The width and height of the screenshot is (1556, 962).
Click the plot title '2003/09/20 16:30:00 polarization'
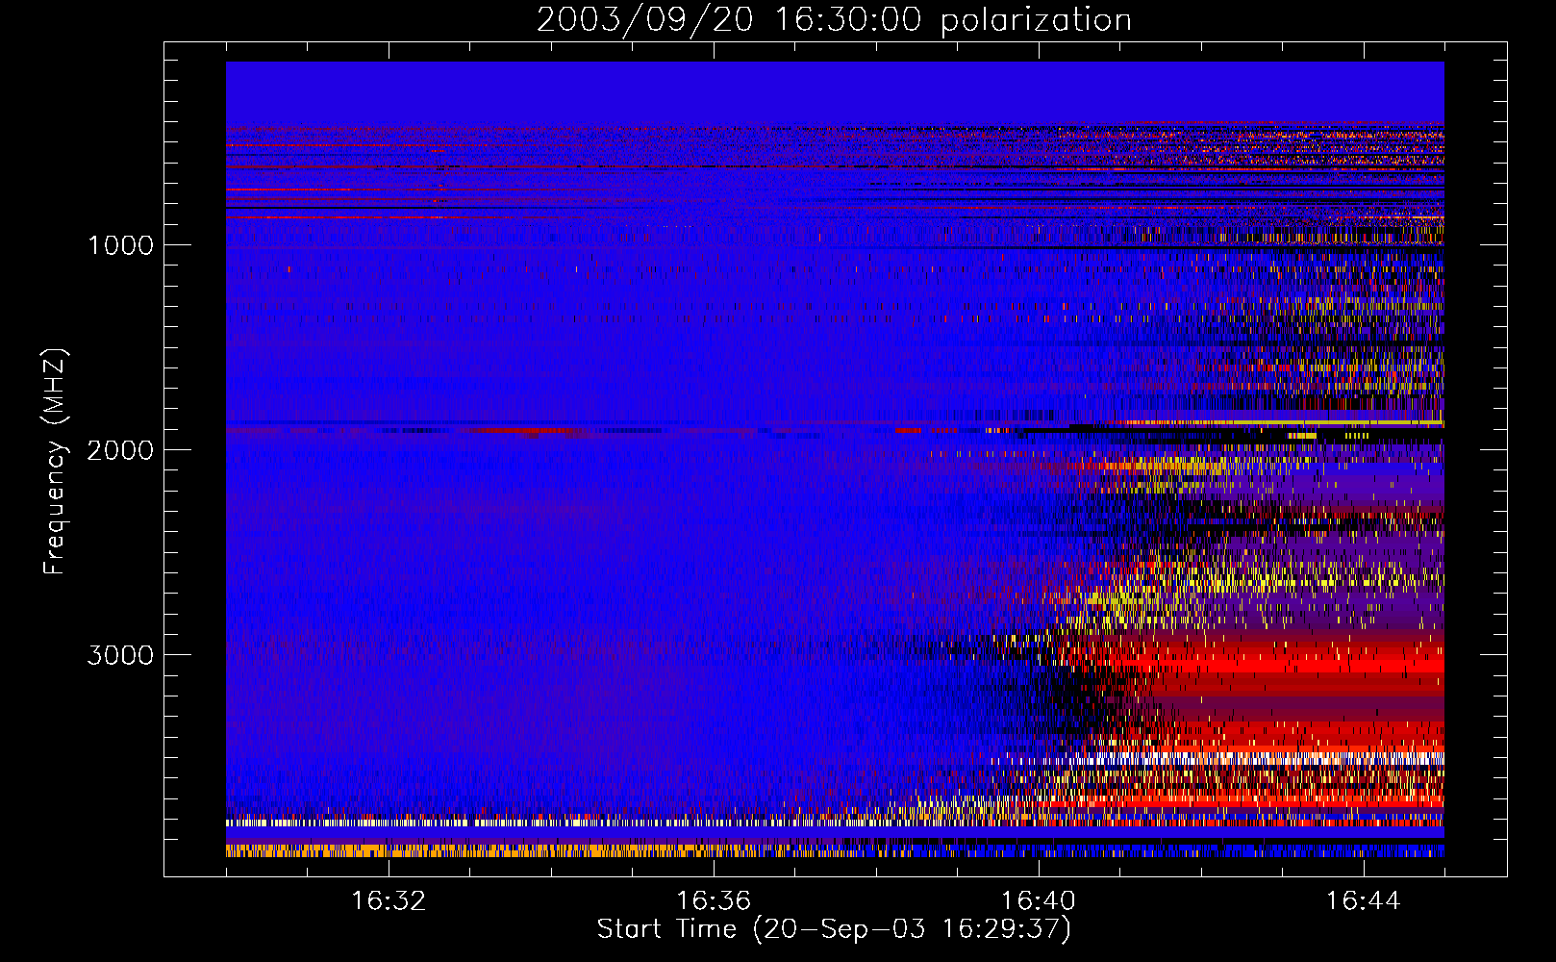(x=834, y=20)
